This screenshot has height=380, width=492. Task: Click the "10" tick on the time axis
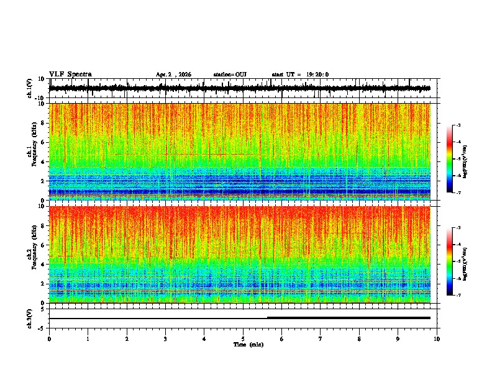coord(437,339)
